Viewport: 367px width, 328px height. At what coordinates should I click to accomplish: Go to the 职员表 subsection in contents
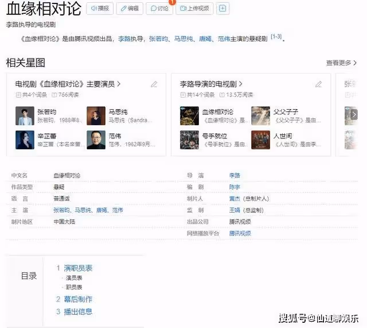74,287
